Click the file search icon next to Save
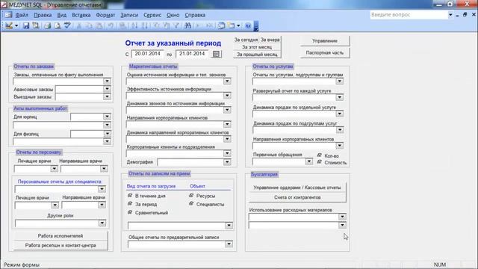The width and height of the screenshot is (478, 269). [36, 26]
